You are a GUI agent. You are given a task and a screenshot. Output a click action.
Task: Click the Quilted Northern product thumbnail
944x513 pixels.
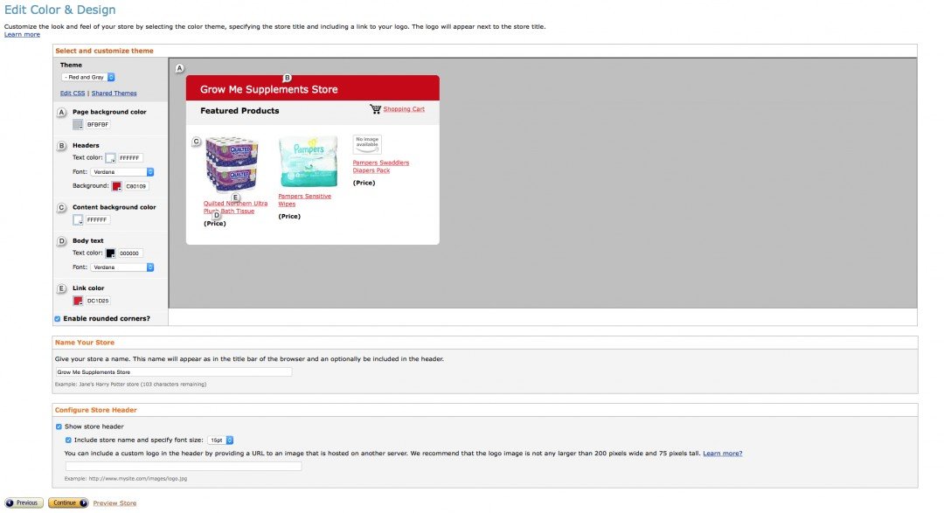(x=232, y=165)
